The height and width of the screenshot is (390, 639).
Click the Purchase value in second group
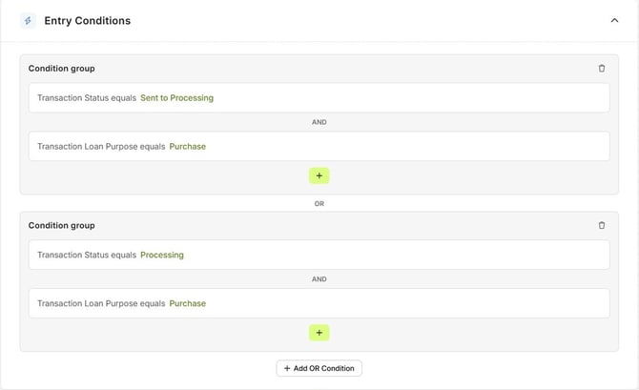(188, 303)
